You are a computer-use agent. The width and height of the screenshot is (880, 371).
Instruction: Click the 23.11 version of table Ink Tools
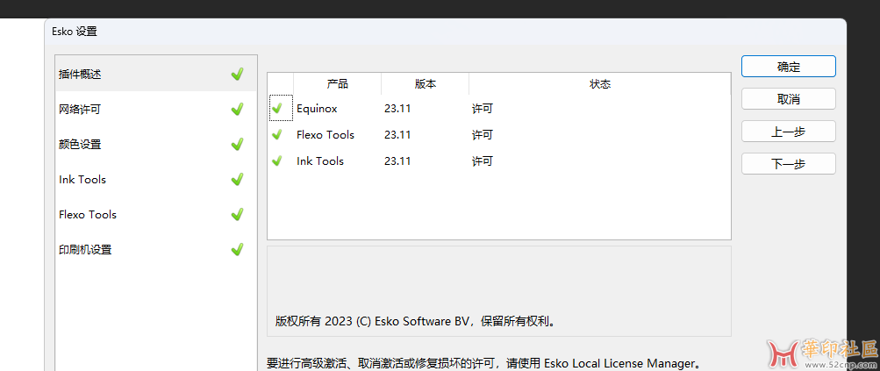pyautogui.click(x=397, y=161)
